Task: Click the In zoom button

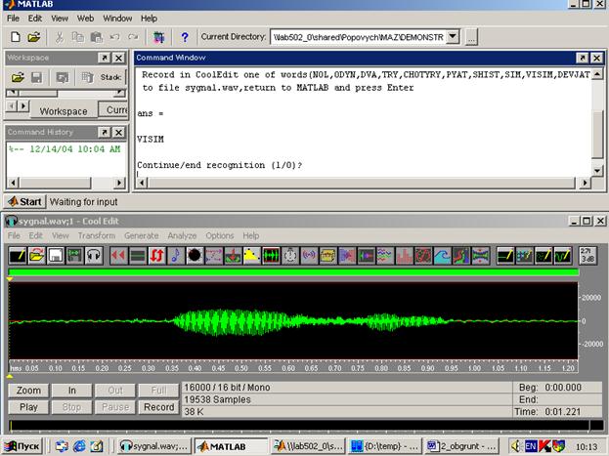Action: (x=72, y=391)
